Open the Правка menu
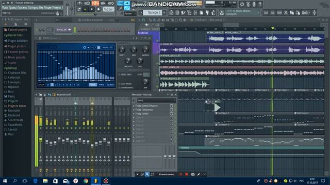Screen dimensions: 330x185 [13, 8]
